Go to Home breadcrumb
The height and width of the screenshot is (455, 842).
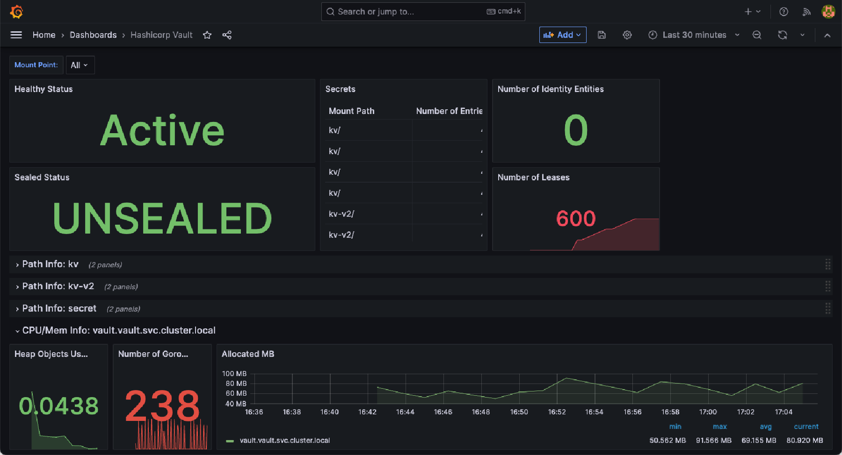tap(44, 35)
